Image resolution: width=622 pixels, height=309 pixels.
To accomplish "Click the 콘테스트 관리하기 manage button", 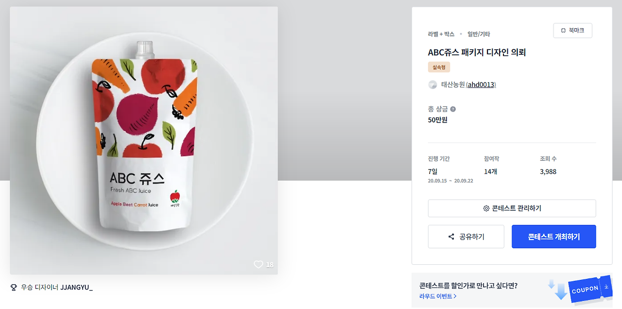I will coord(512,208).
